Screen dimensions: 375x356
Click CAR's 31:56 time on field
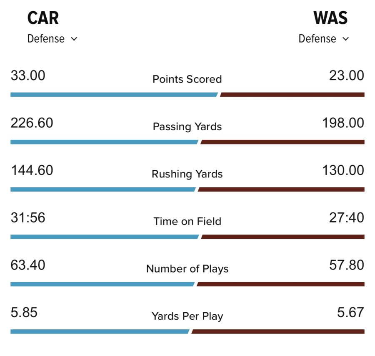(x=28, y=218)
